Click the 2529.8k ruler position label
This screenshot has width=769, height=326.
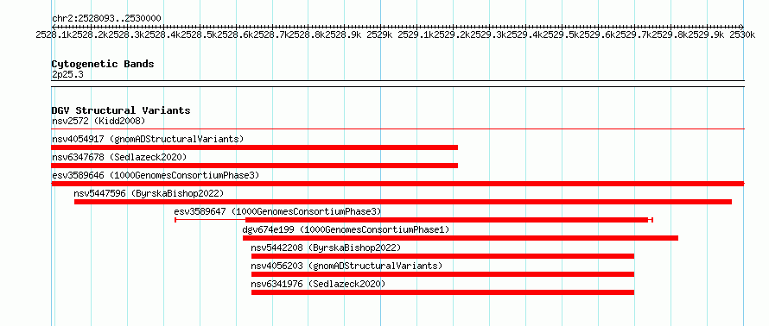pyautogui.click(x=671, y=34)
